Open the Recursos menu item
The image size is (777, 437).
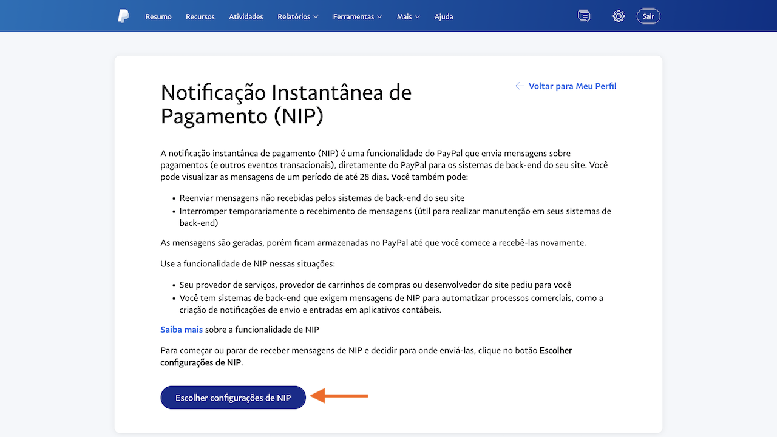click(200, 16)
